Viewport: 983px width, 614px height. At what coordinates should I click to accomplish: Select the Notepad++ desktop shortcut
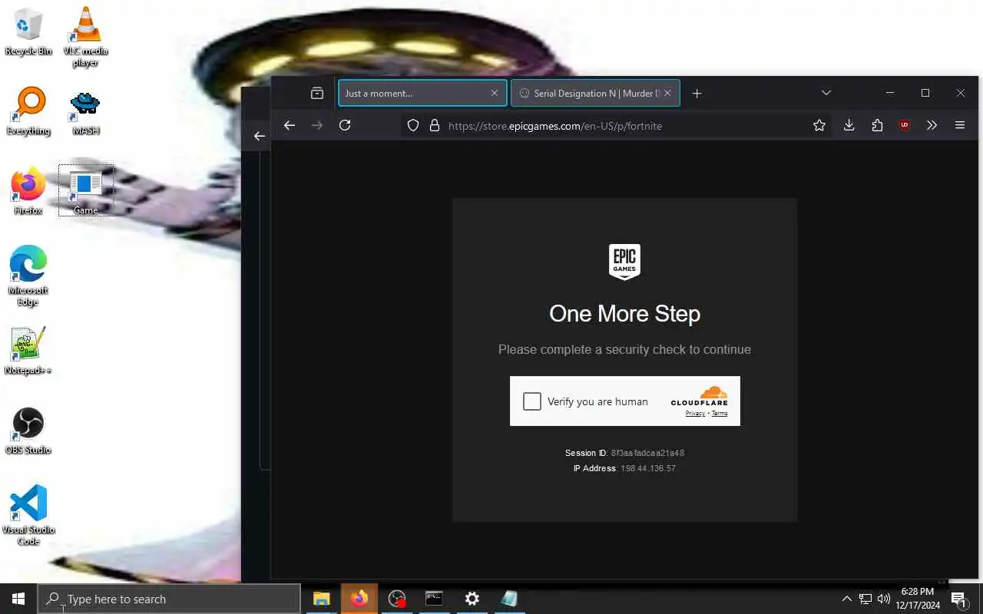28,351
